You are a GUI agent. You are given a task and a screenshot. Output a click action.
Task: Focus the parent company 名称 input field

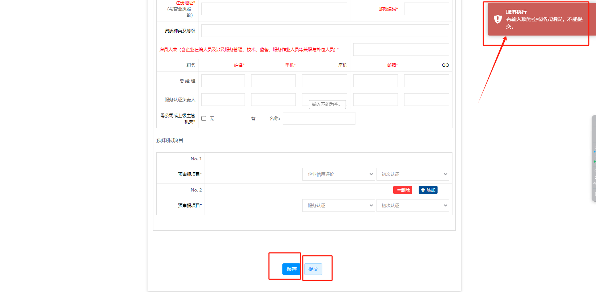pyautogui.click(x=319, y=118)
